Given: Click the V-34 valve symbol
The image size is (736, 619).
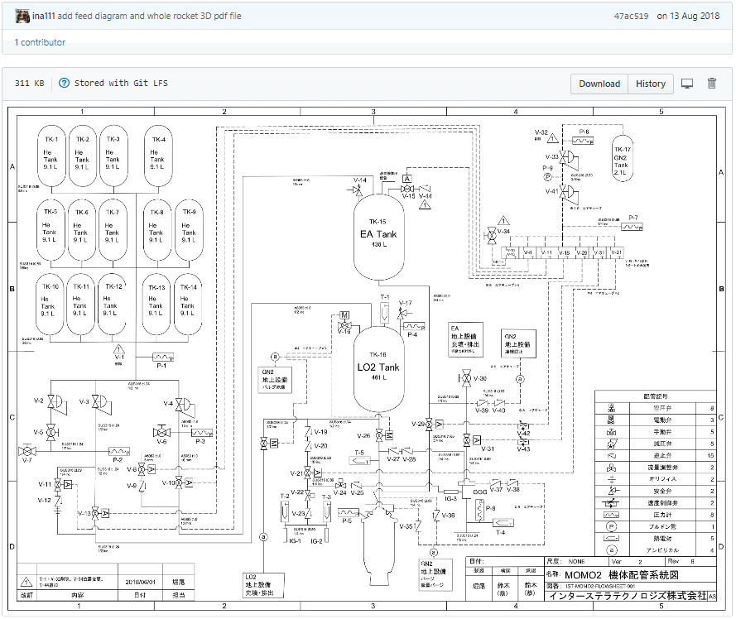Looking at the screenshot, I should [492, 235].
